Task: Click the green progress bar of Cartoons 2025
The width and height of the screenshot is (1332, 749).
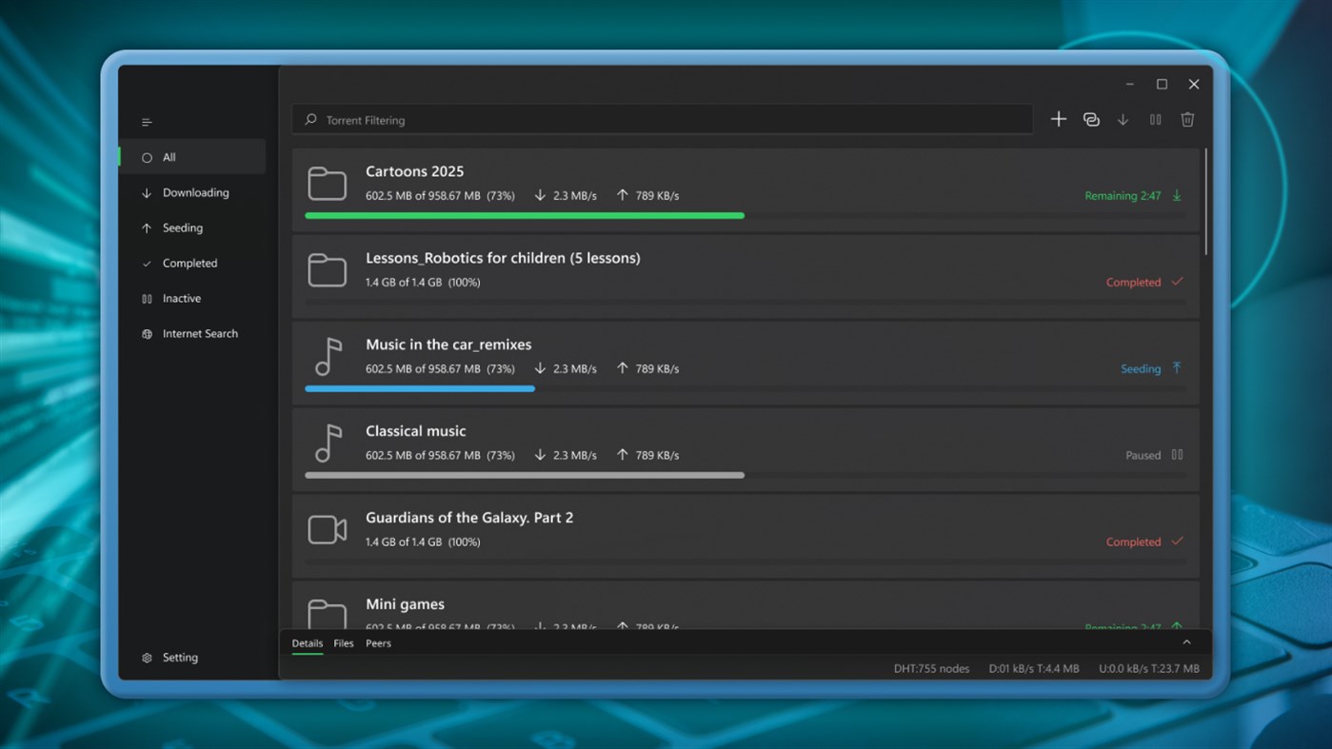Action: [x=524, y=215]
